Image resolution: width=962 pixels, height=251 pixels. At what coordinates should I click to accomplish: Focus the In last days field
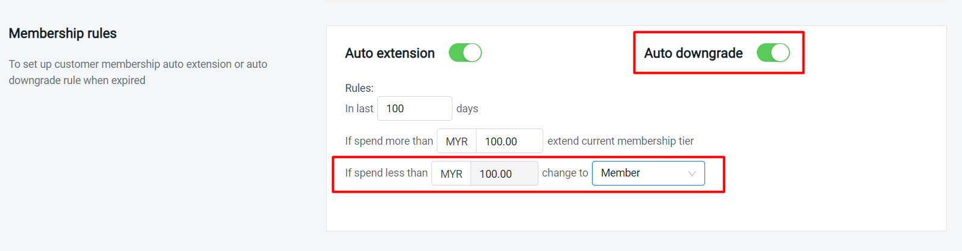[x=415, y=109]
